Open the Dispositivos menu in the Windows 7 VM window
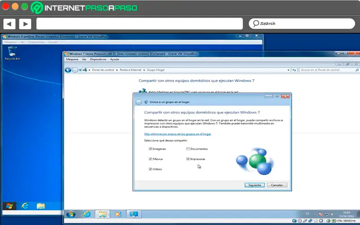This screenshot has width=360, height=225. (x=98, y=59)
